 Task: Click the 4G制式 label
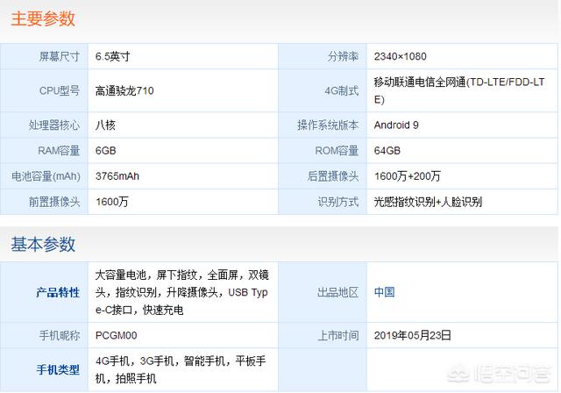pyautogui.click(x=341, y=91)
